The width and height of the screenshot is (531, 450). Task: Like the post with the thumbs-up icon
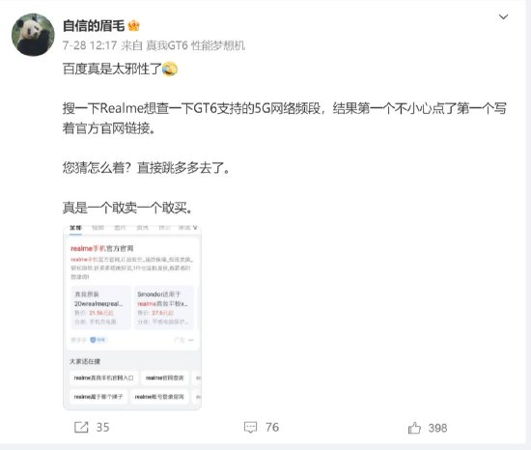[414, 428]
